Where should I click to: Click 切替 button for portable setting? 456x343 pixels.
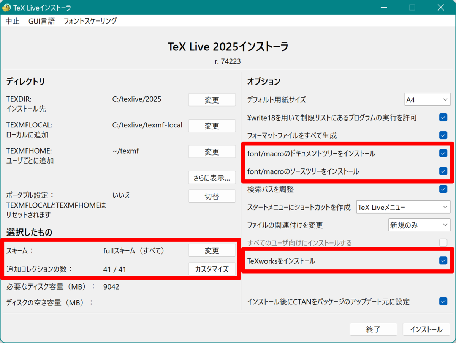tap(212, 196)
